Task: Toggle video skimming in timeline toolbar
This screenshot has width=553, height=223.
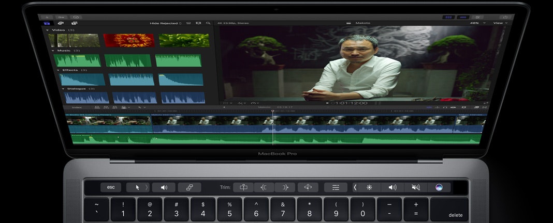Action: [429, 107]
